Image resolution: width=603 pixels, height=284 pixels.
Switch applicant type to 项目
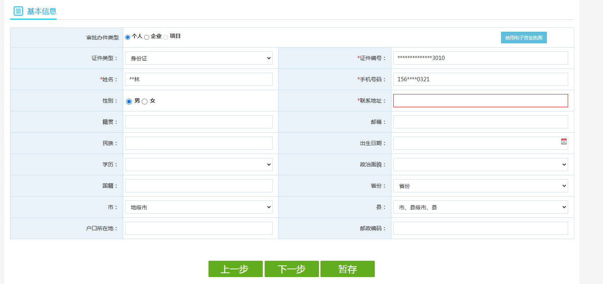tap(166, 37)
